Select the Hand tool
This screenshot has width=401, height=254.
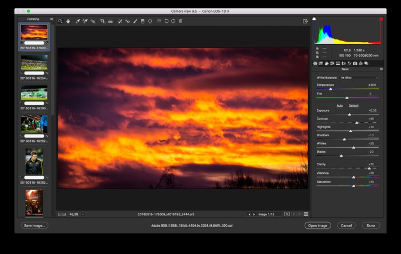tap(68, 21)
